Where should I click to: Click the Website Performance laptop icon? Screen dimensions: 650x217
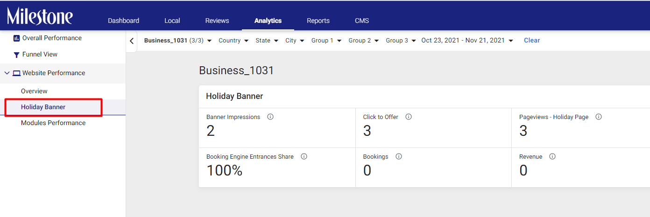(17, 73)
